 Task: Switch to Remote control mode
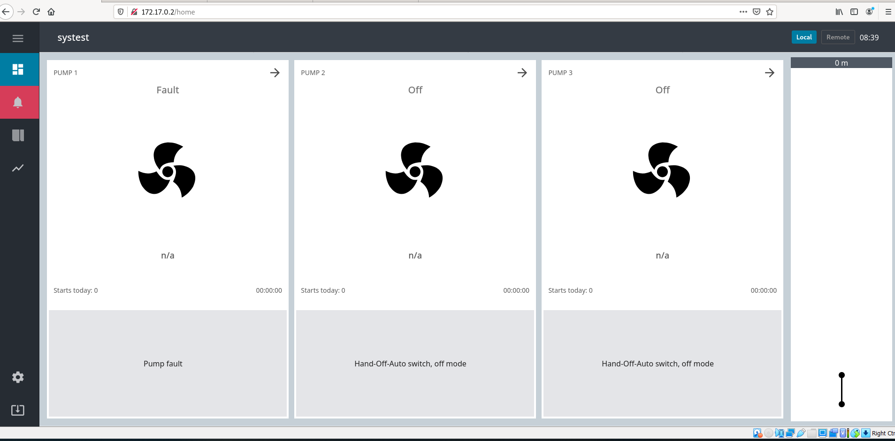(838, 37)
